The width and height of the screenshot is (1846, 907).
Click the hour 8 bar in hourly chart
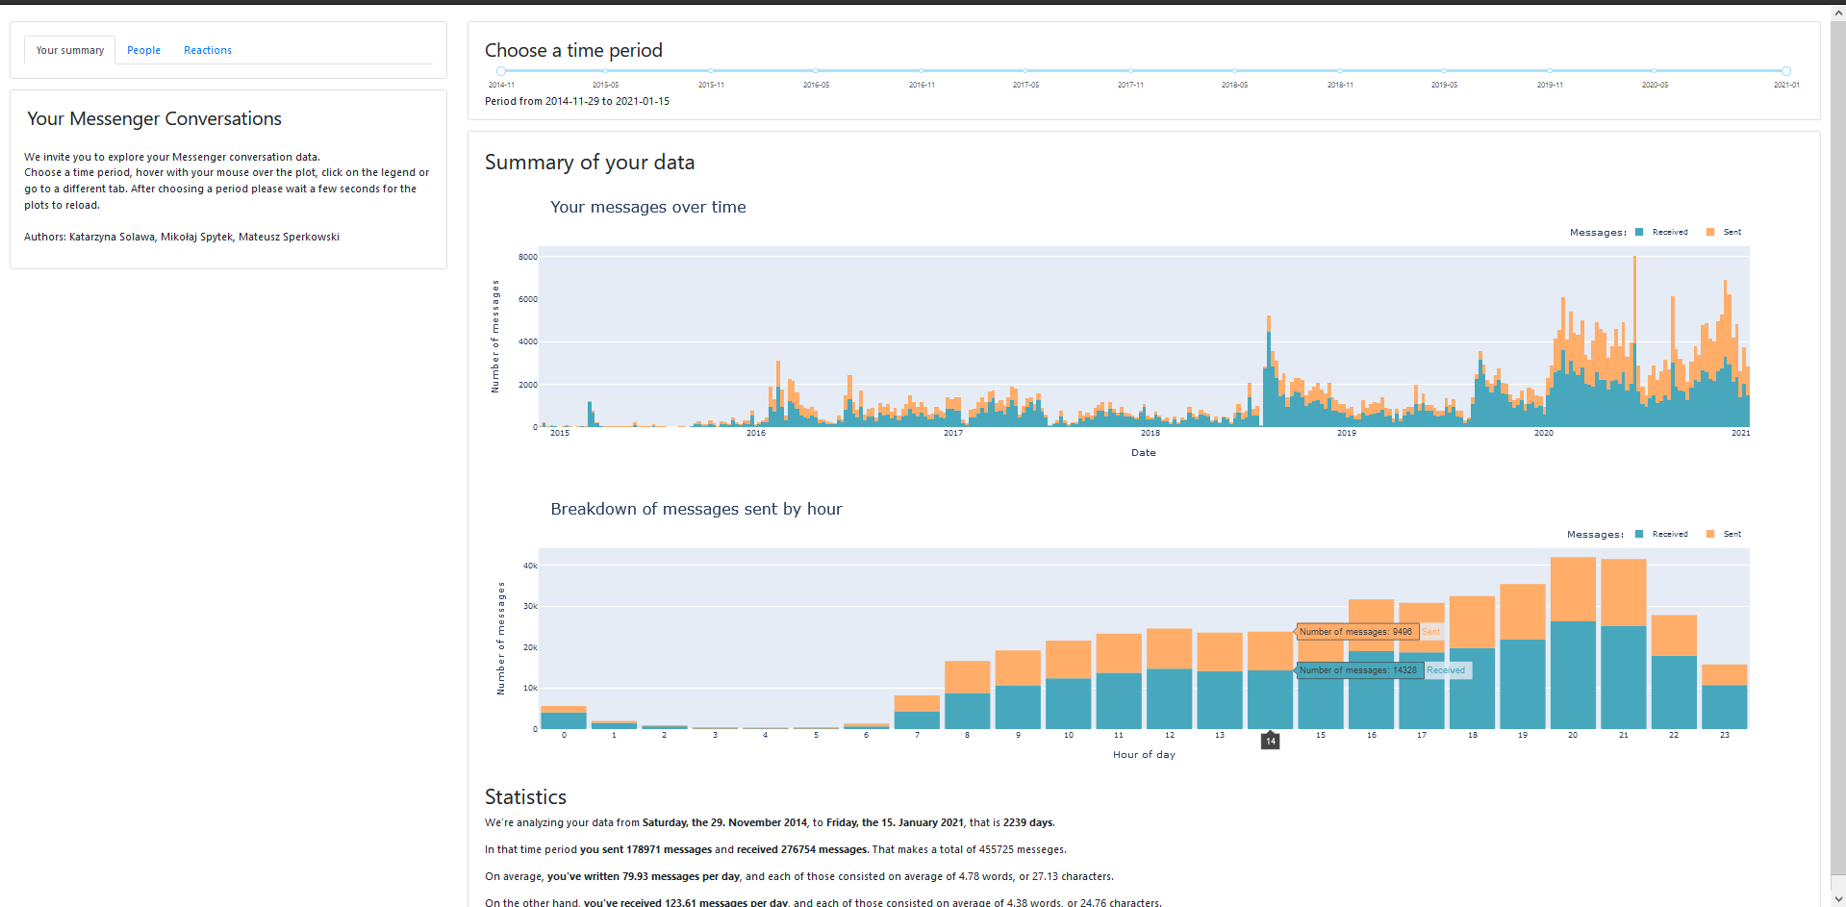(x=968, y=694)
